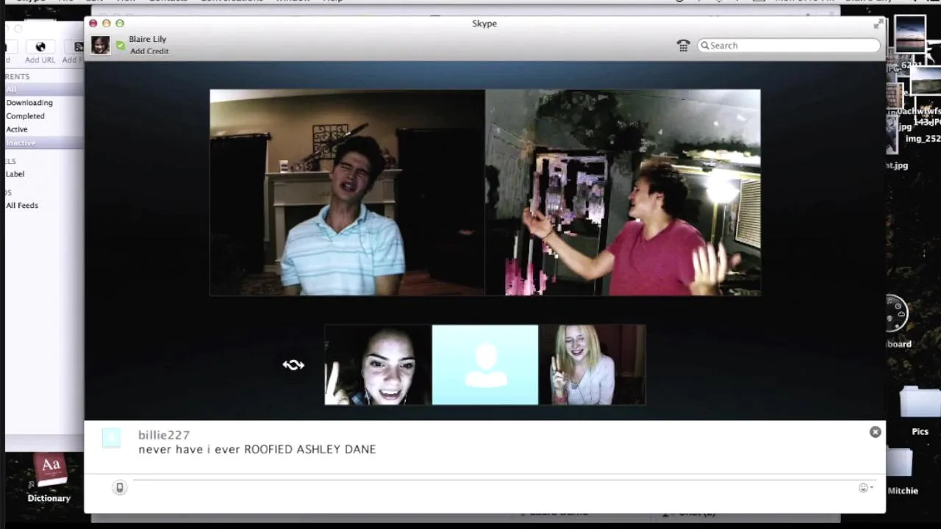Open the emoticon picker
Viewport: 941px width, 529px height.
coord(865,488)
